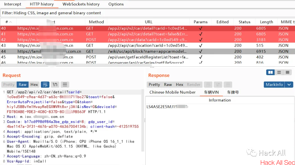Click the filter bar hiding CSS content

point(147,13)
